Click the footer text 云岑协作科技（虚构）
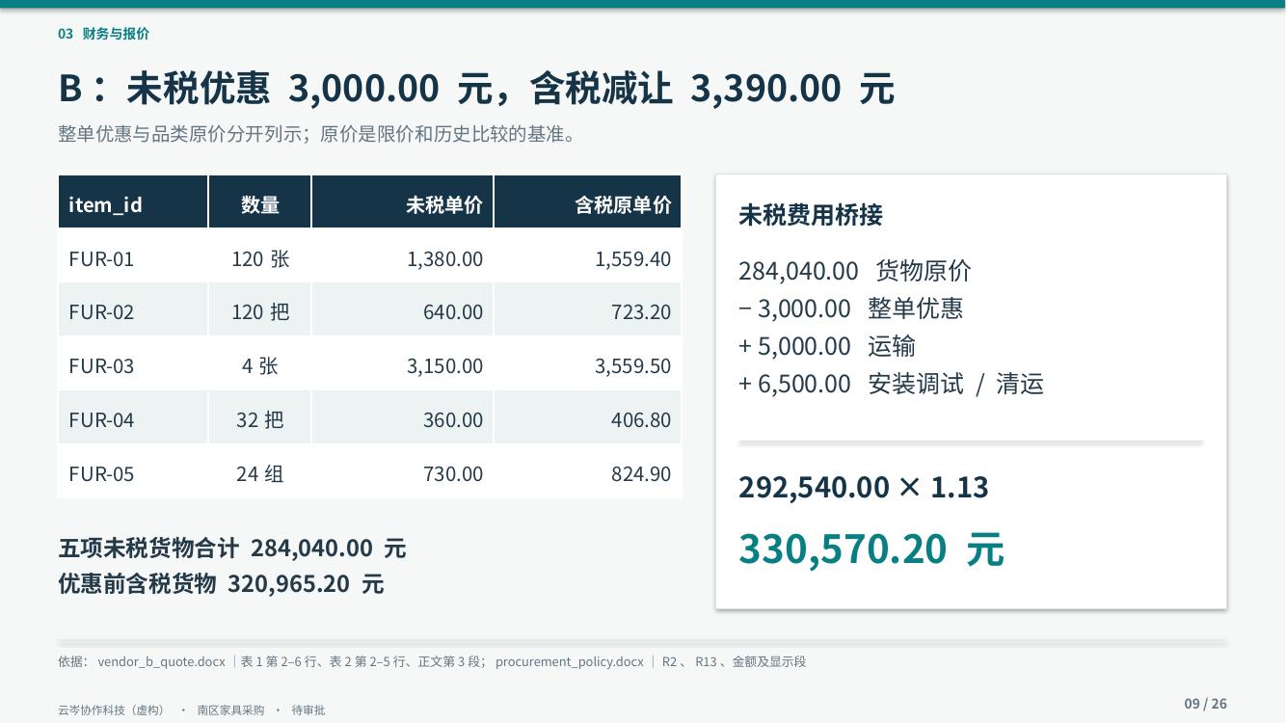 111,710
